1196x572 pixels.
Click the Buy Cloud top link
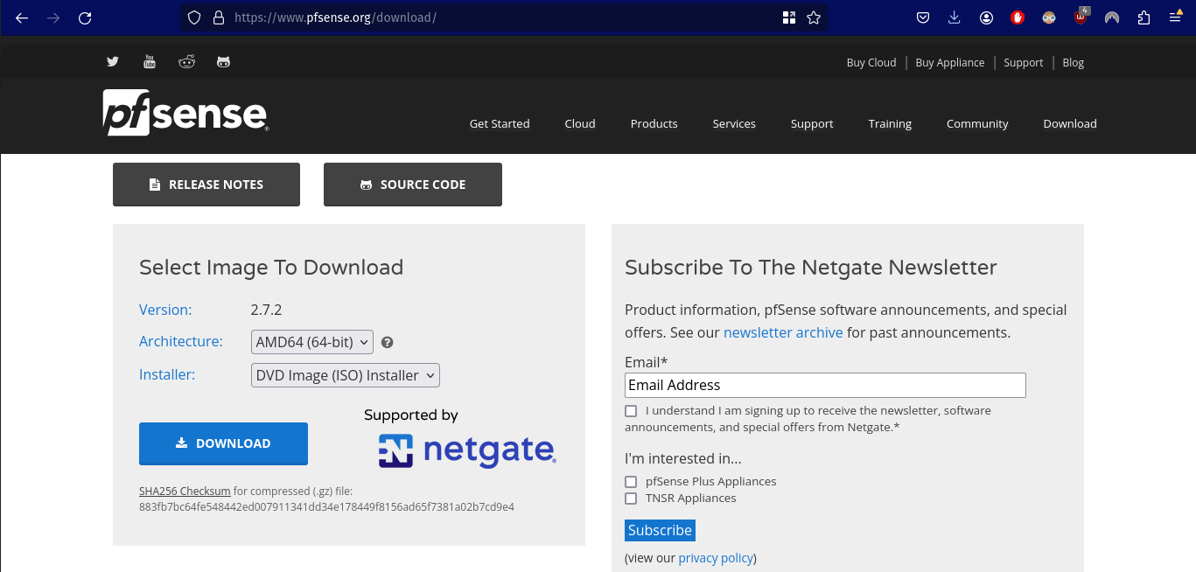(871, 62)
